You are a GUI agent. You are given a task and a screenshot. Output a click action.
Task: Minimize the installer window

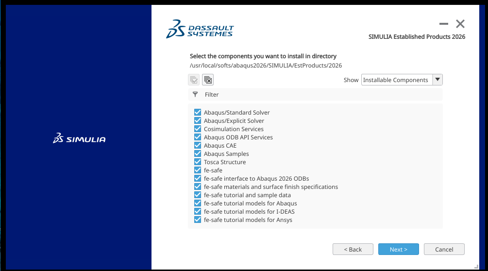tap(443, 24)
